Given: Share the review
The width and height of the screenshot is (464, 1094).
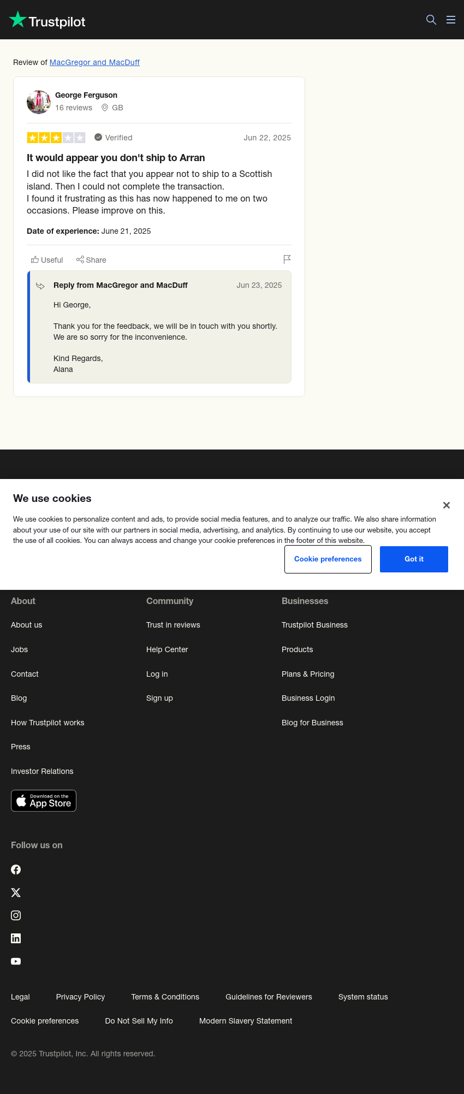Looking at the screenshot, I should (x=91, y=260).
